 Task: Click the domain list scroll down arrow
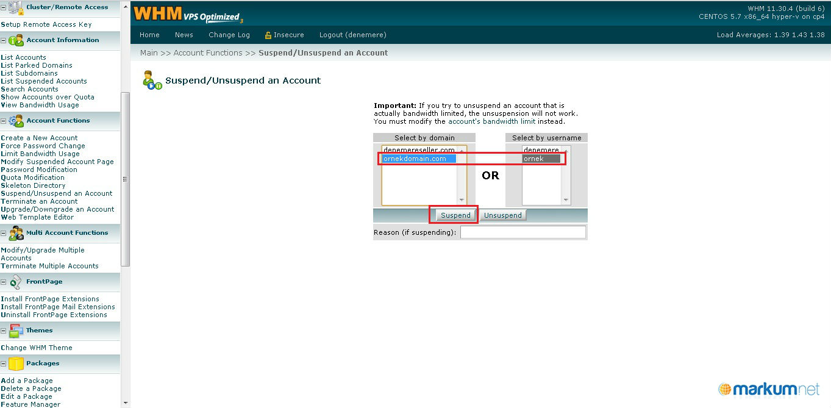462,200
